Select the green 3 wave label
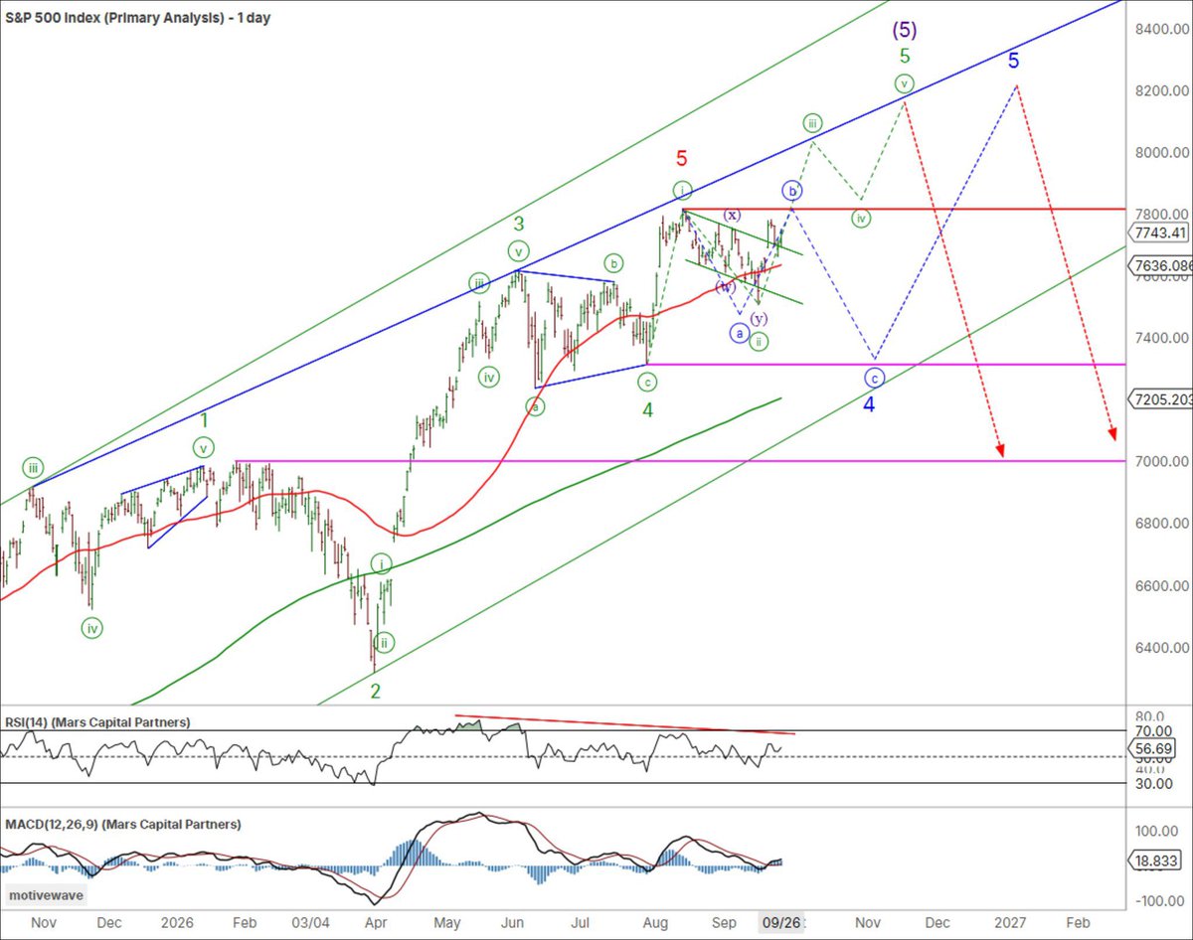 point(518,224)
